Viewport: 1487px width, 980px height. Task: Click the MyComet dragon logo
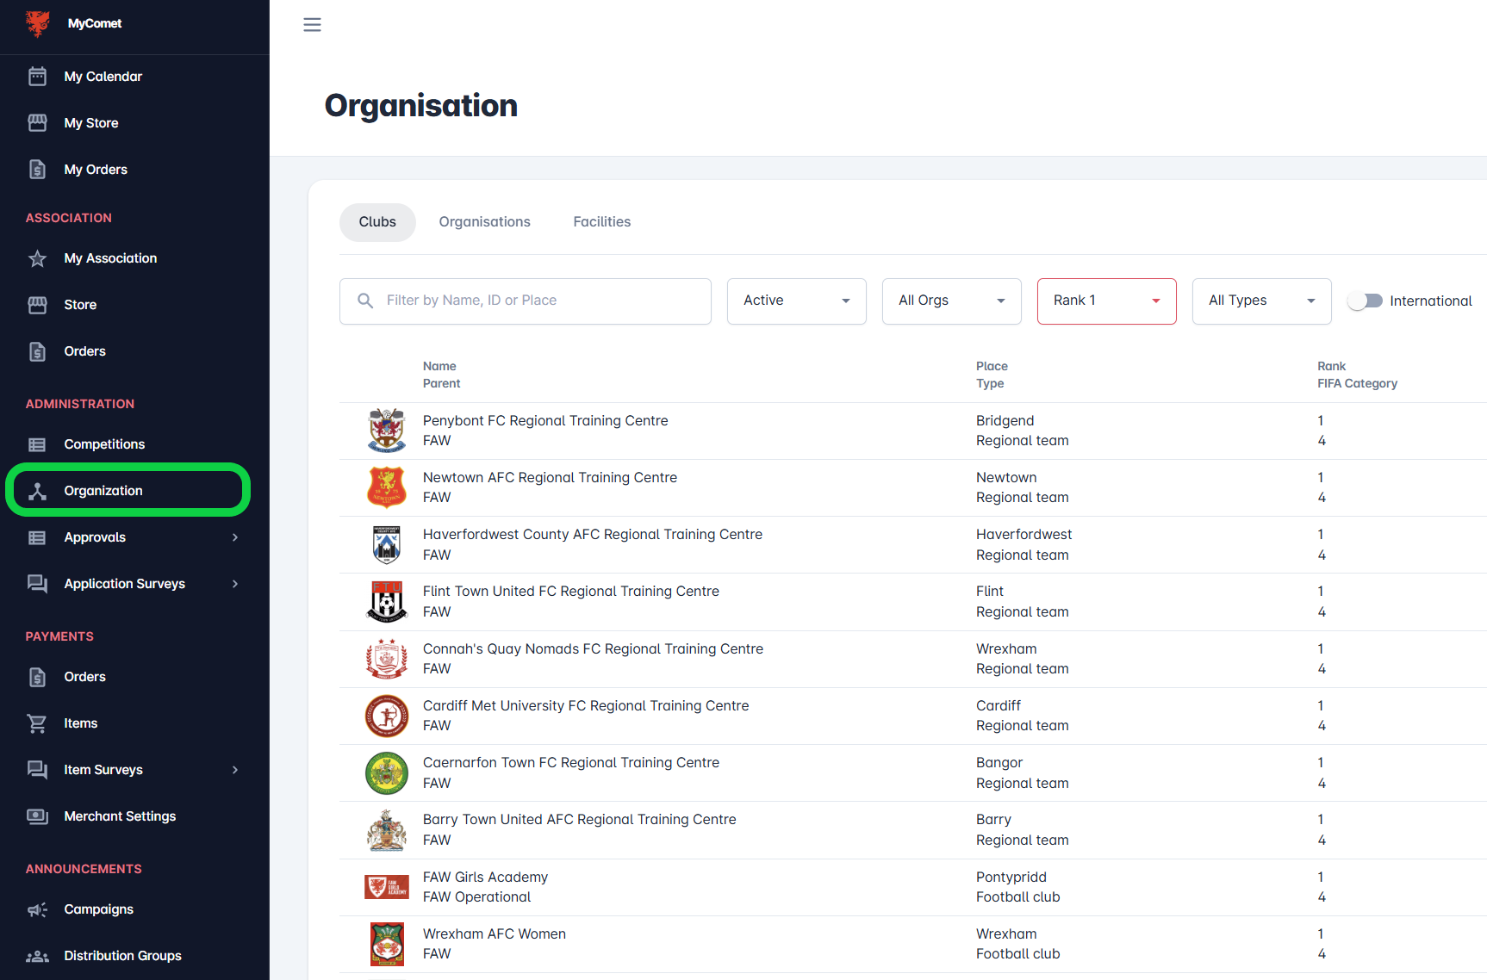pos(38,24)
